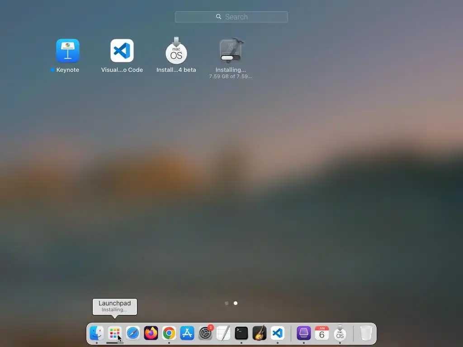Open Keynote from Launchpad

68,51
